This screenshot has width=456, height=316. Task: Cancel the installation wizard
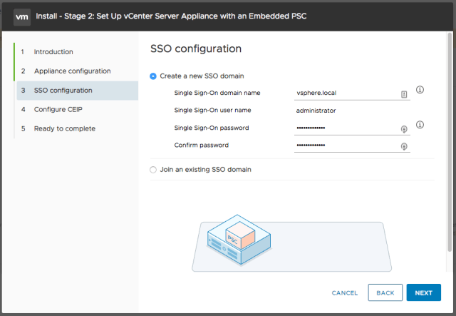345,293
